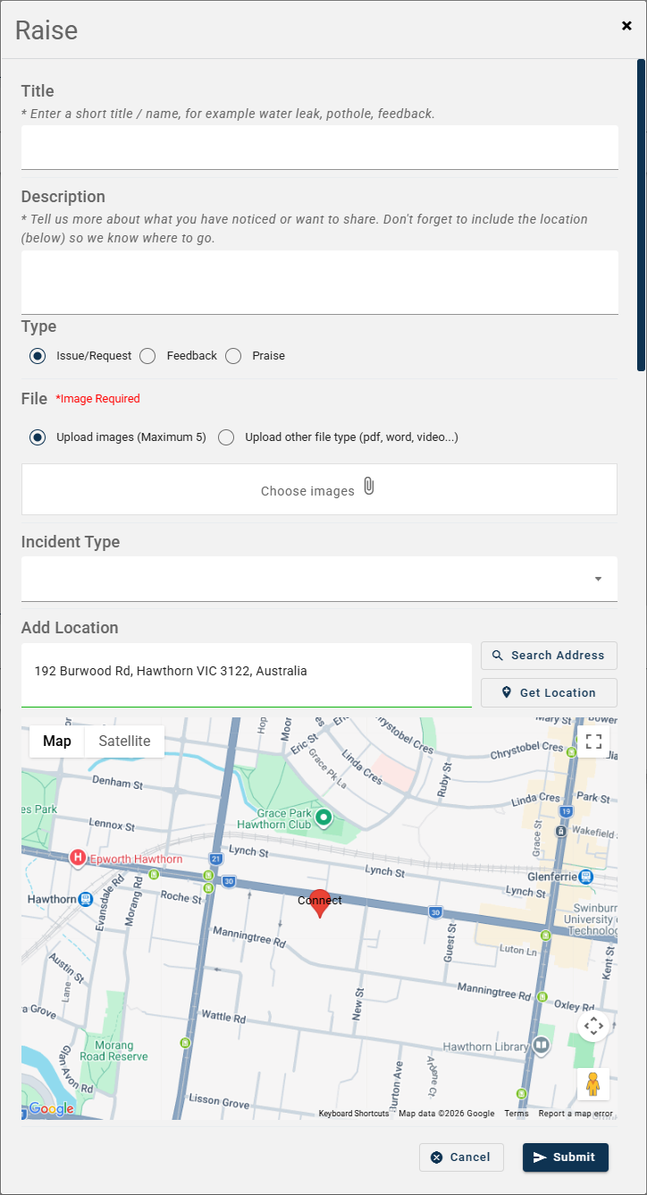Viewport: 647px width, 1195px height.
Task: Click the Grace Park Hawthorn Club marker
Action: 324,817
